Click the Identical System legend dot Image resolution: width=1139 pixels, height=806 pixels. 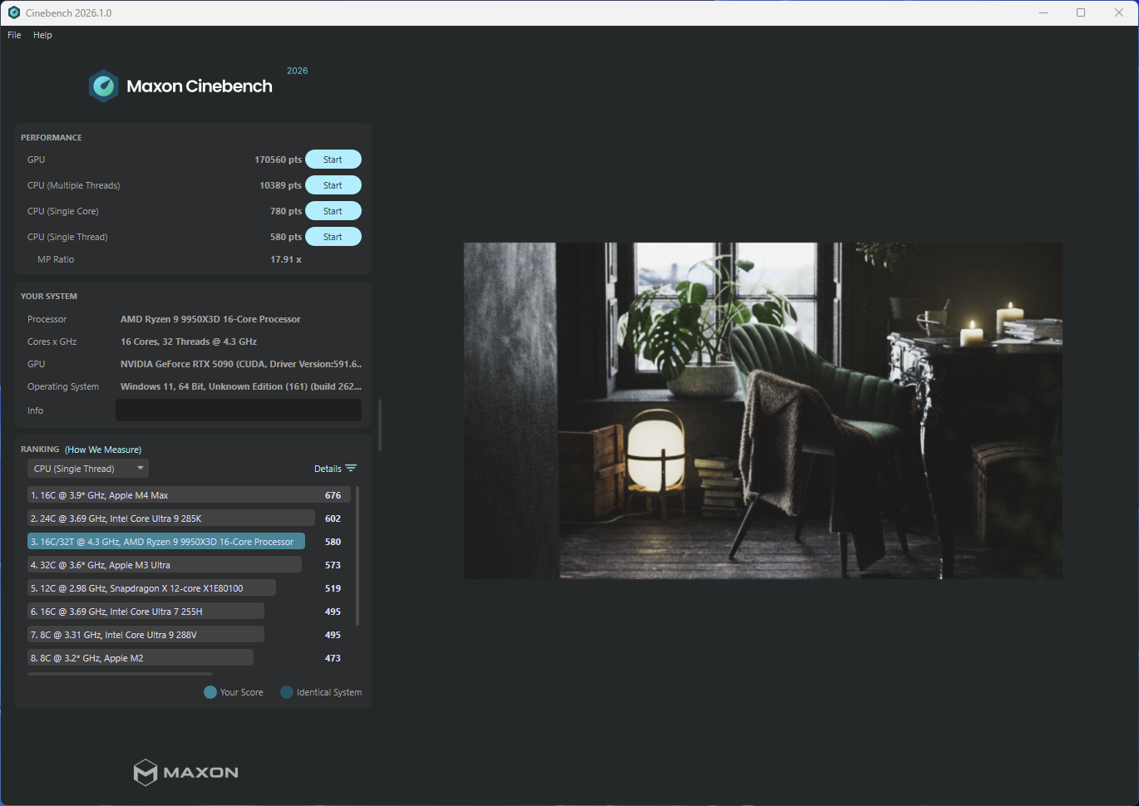point(287,692)
